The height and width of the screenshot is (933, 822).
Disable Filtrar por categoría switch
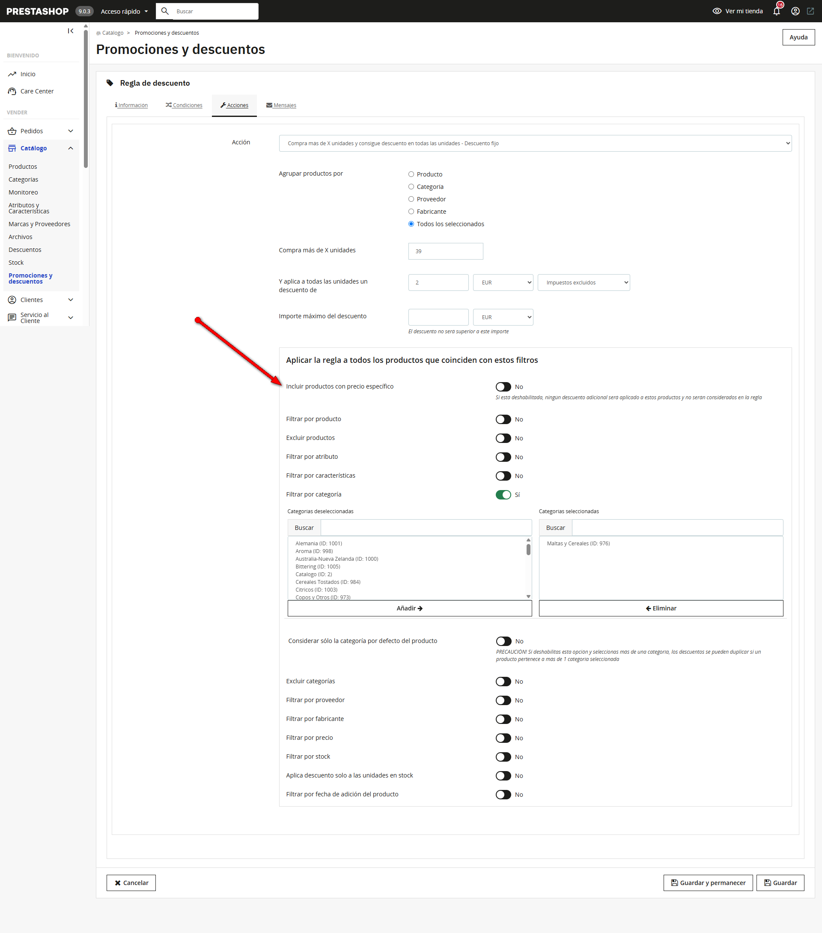point(503,495)
